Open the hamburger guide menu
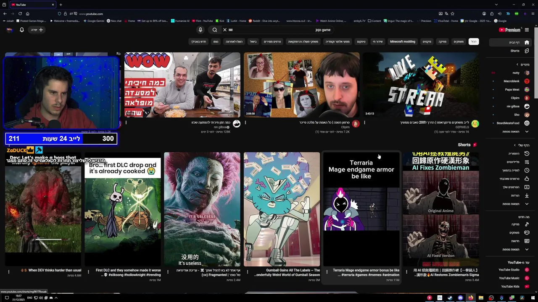Viewport: 538px width, 302px height. pos(527,30)
